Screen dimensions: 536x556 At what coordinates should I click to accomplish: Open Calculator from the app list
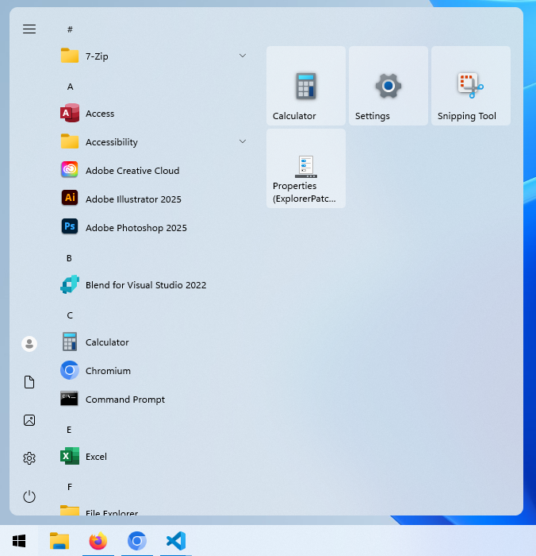tap(154, 342)
